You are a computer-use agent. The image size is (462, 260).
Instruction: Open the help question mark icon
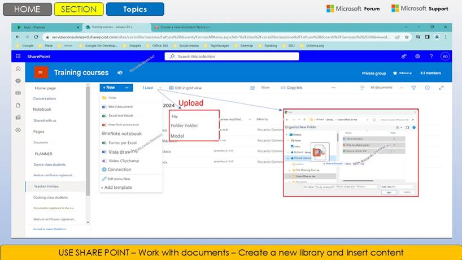click(431, 57)
